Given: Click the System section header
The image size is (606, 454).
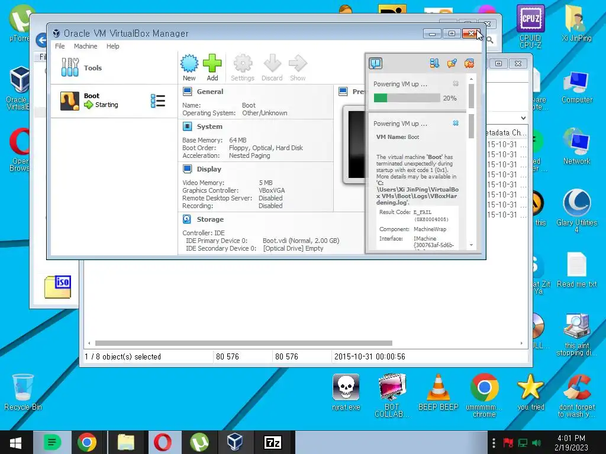Looking at the screenshot, I should coord(209,127).
